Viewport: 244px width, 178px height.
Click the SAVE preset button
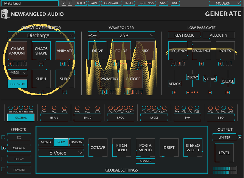tap(94, 3)
